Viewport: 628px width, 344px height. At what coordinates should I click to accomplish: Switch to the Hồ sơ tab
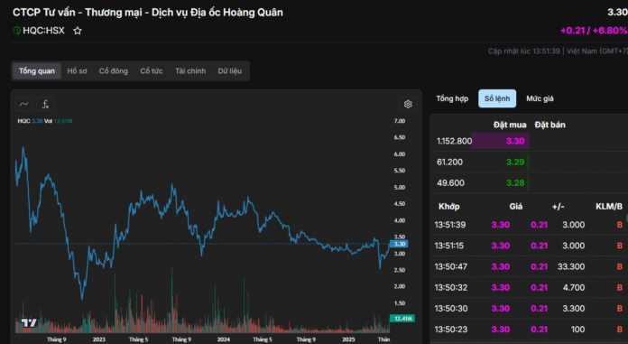(x=77, y=71)
